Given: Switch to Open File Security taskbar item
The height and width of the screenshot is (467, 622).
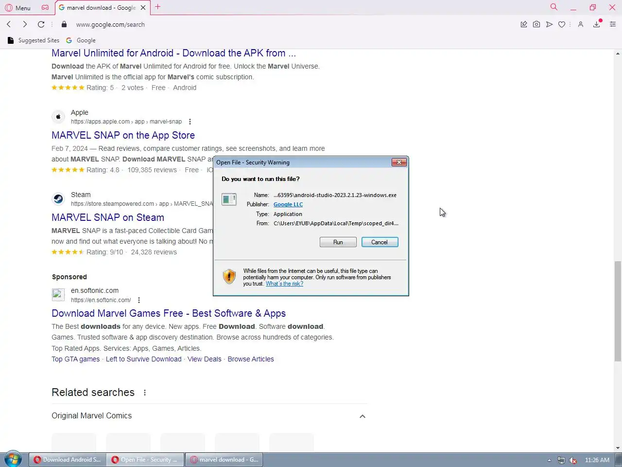Looking at the screenshot, I should click(145, 460).
